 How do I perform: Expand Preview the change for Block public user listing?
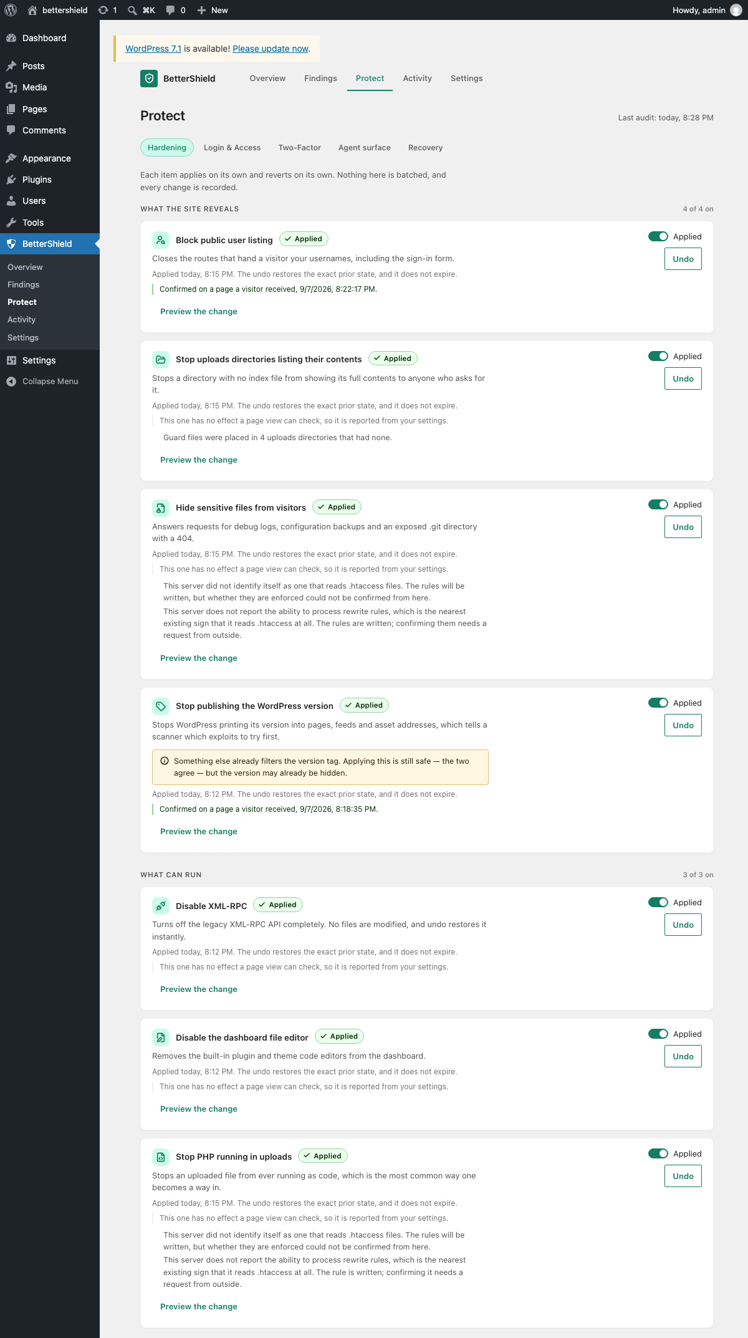pyautogui.click(x=199, y=312)
